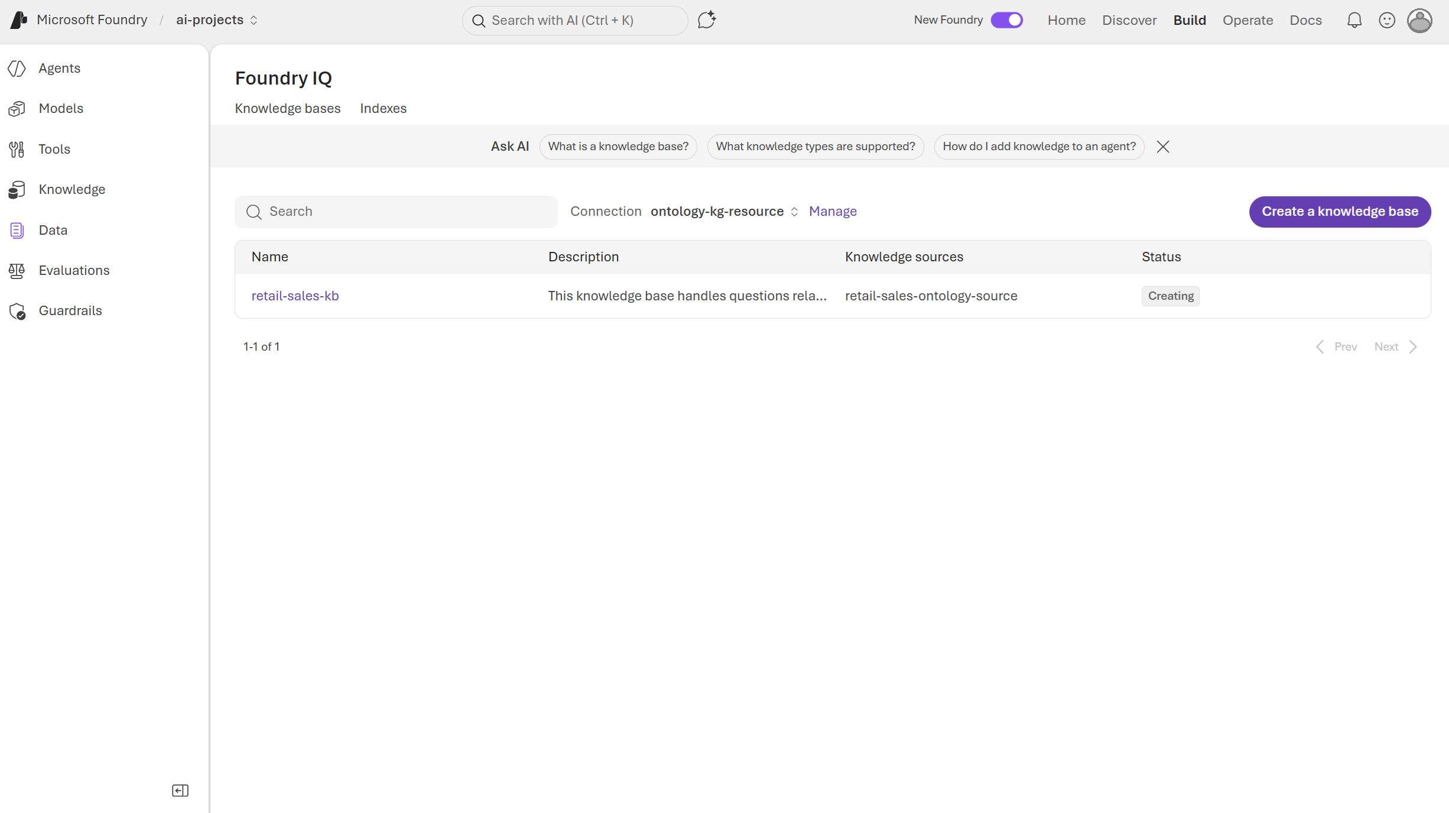Select the Build nav item
1449x813 pixels.
click(x=1190, y=20)
